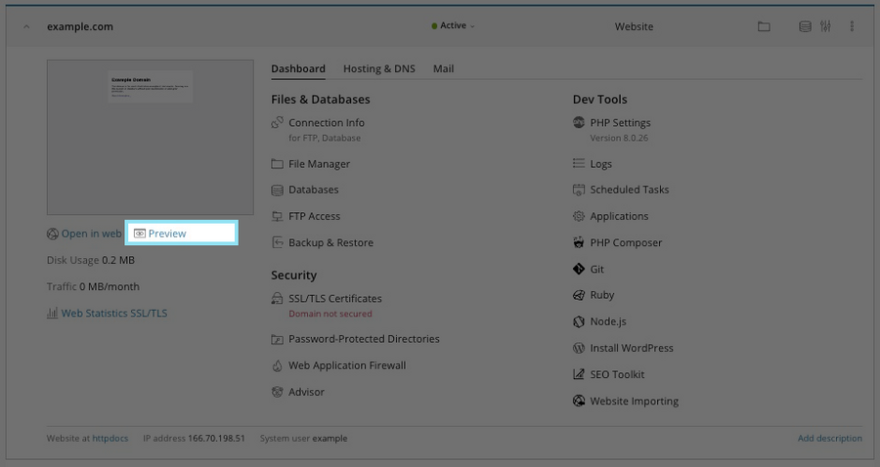
Task: Click the Ruby gem icon
Action: click(580, 295)
